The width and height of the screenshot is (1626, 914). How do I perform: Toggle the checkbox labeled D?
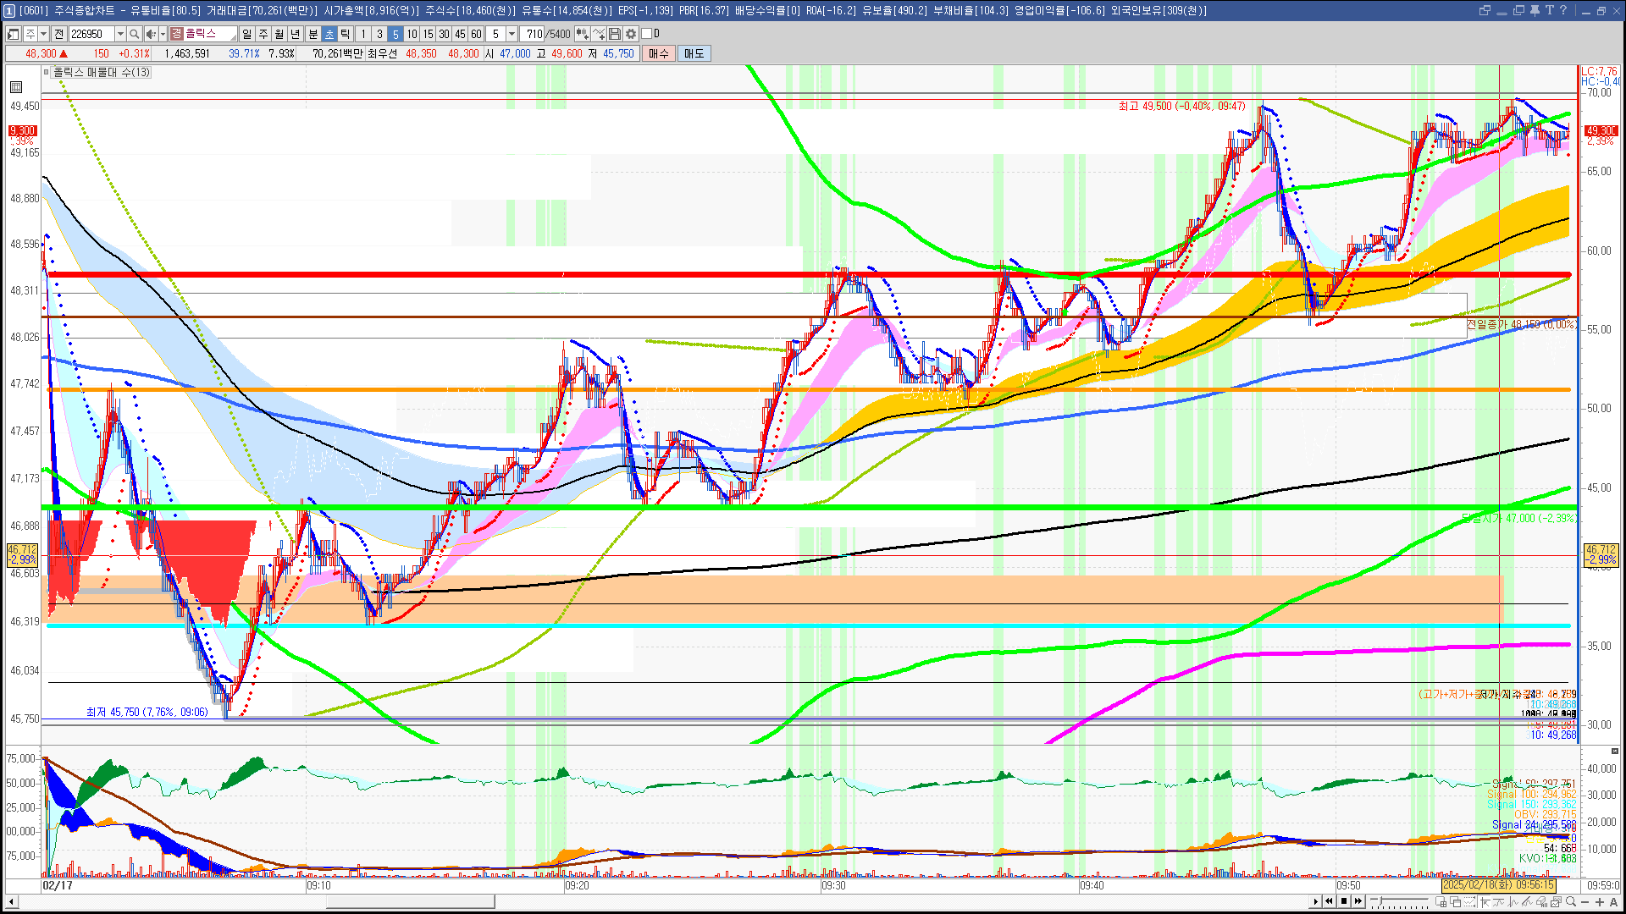pos(646,34)
